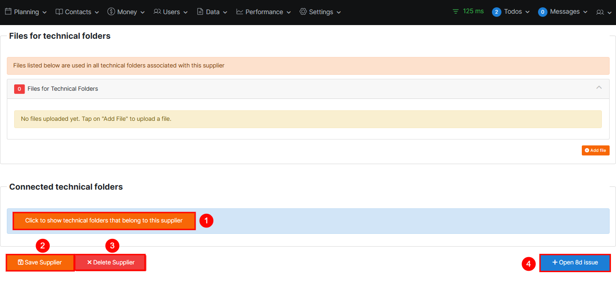Show technical folders belonging to this supplier
The width and height of the screenshot is (616, 284).
point(104,221)
